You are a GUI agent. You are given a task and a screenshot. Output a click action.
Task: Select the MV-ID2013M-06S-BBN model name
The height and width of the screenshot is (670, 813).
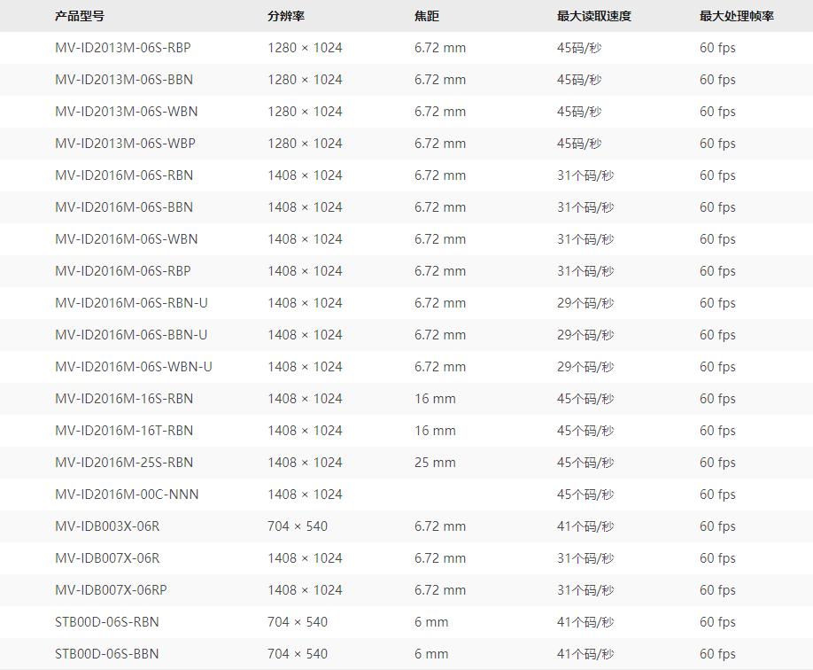pyautogui.click(x=123, y=80)
